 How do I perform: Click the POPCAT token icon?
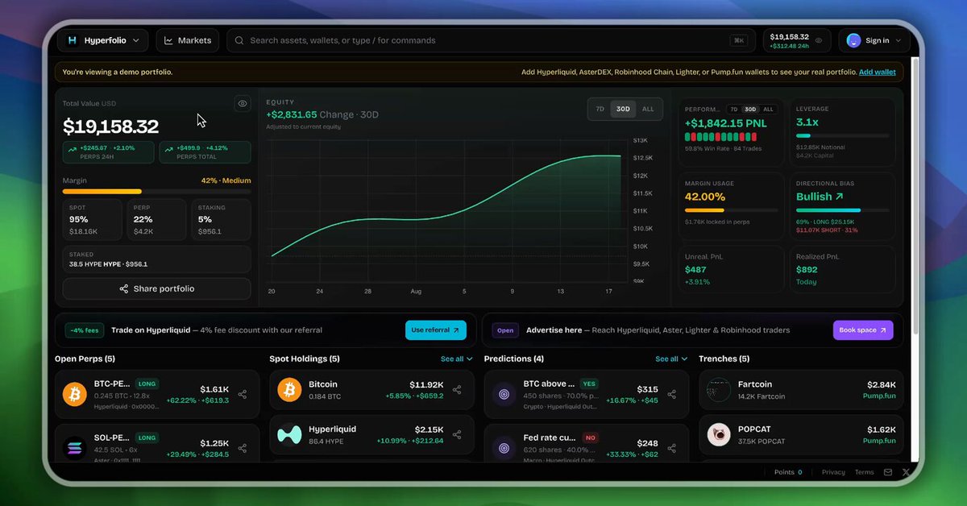coord(719,434)
